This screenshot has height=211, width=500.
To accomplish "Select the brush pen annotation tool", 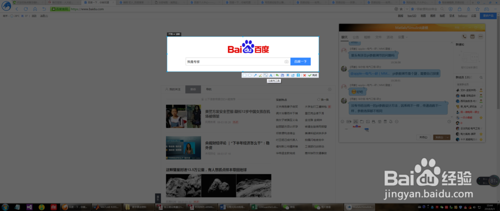I will point(260,75).
